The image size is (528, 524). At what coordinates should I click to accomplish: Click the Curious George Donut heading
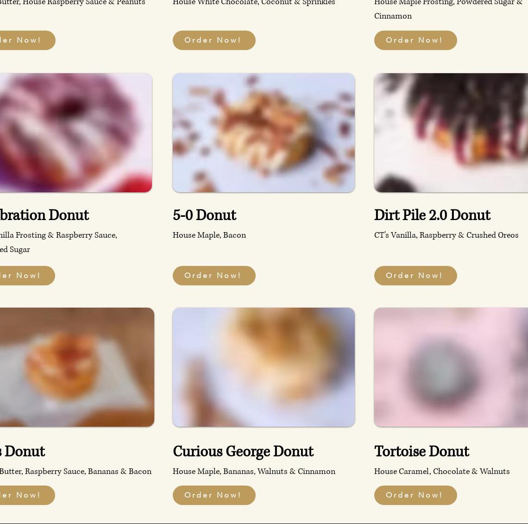coord(243,451)
